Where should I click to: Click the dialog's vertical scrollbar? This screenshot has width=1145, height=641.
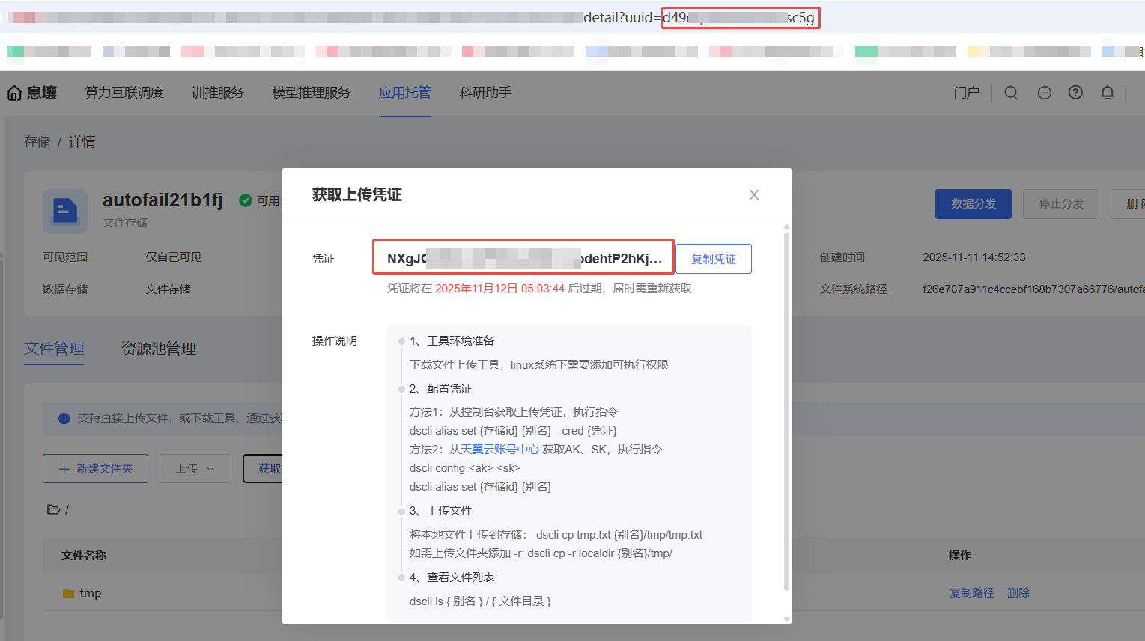click(x=786, y=411)
